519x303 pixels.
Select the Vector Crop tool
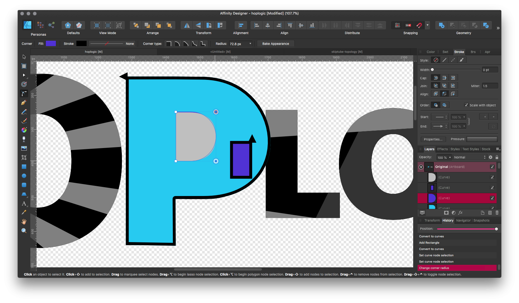coord(24,157)
